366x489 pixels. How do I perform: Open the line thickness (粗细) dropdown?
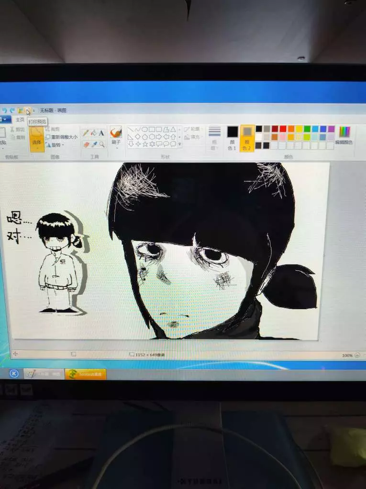214,138
